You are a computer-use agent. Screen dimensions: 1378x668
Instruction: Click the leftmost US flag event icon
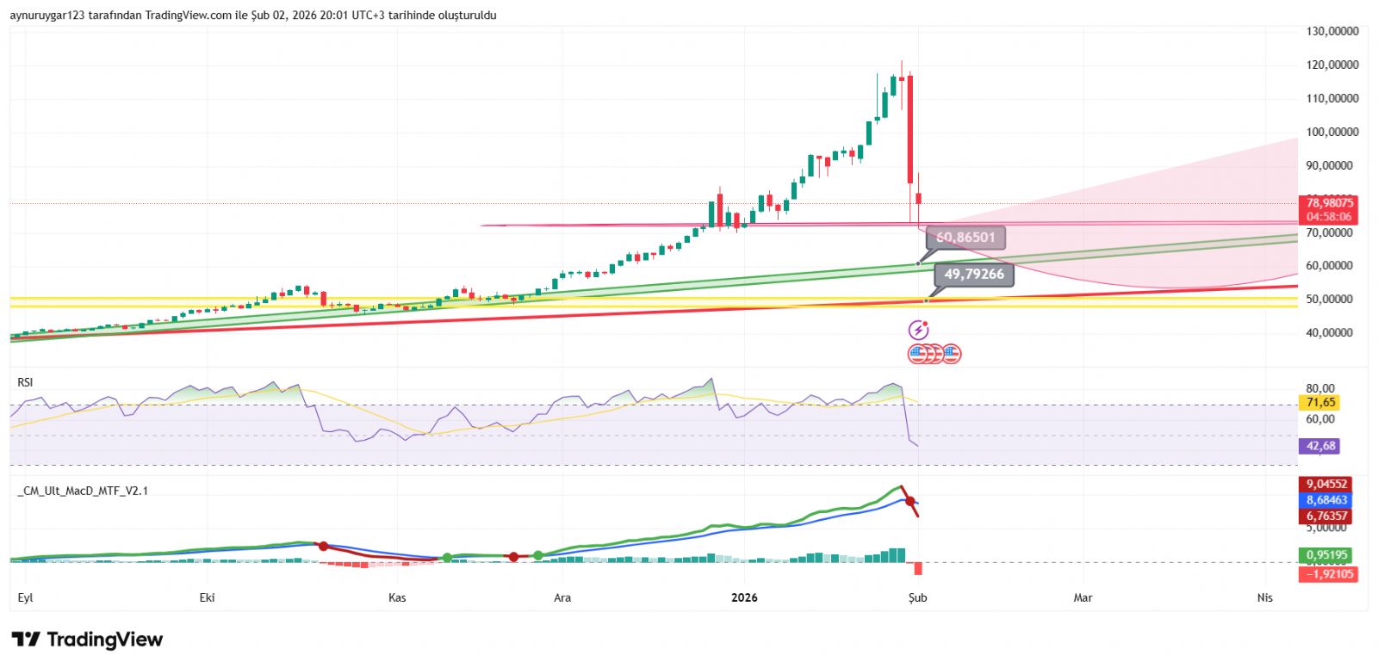[916, 353]
